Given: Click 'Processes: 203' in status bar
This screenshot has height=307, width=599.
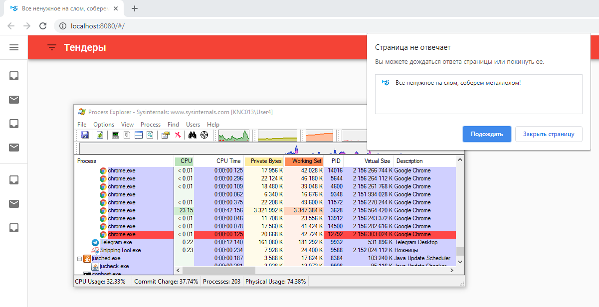Looking at the screenshot, I should [x=221, y=282].
